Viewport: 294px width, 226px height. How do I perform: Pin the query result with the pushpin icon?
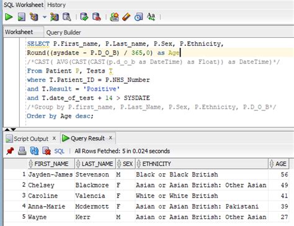point(10,151)
